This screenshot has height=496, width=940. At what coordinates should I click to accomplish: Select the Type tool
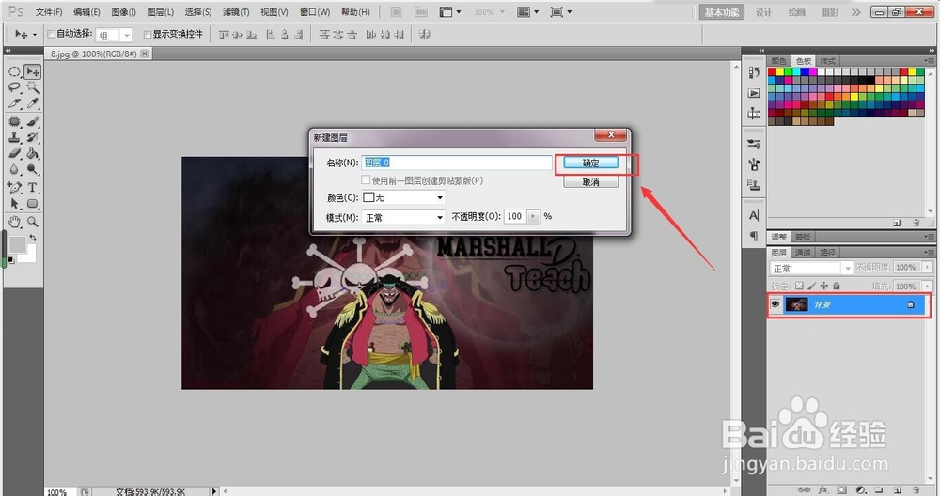32,188
